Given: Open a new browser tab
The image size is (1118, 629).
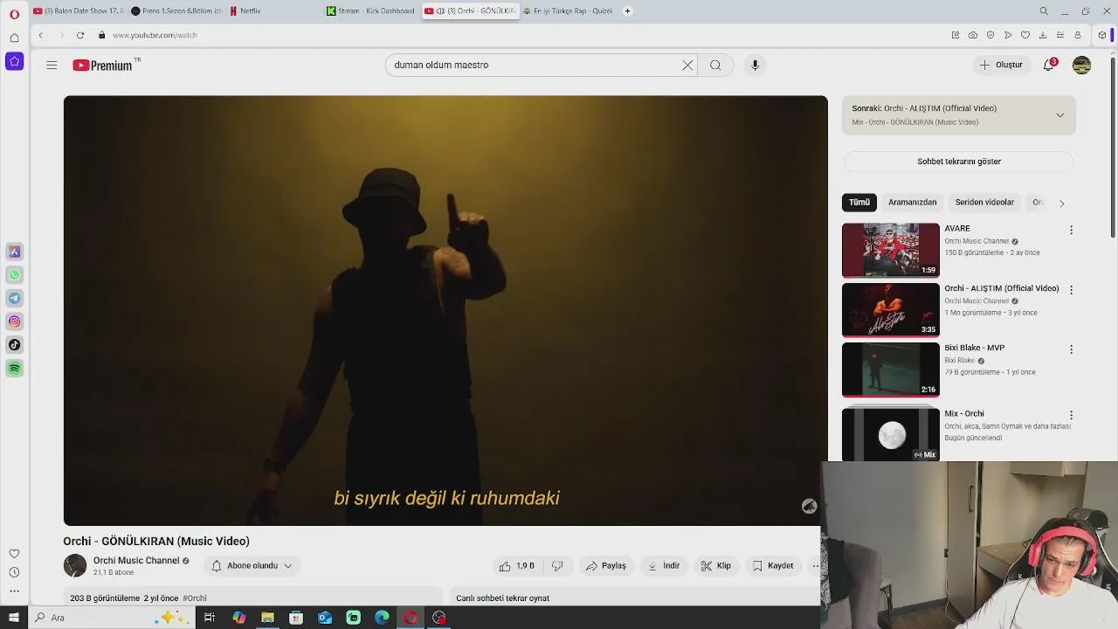Looking at the screenshot, I should 627,11.
